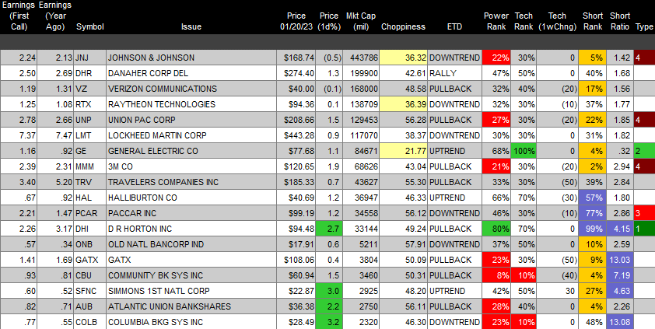The width and height of the screenshot is (655, 329).
Task: Click the 13.08 Short Ratio for COLB
Action: pos(620,322)
